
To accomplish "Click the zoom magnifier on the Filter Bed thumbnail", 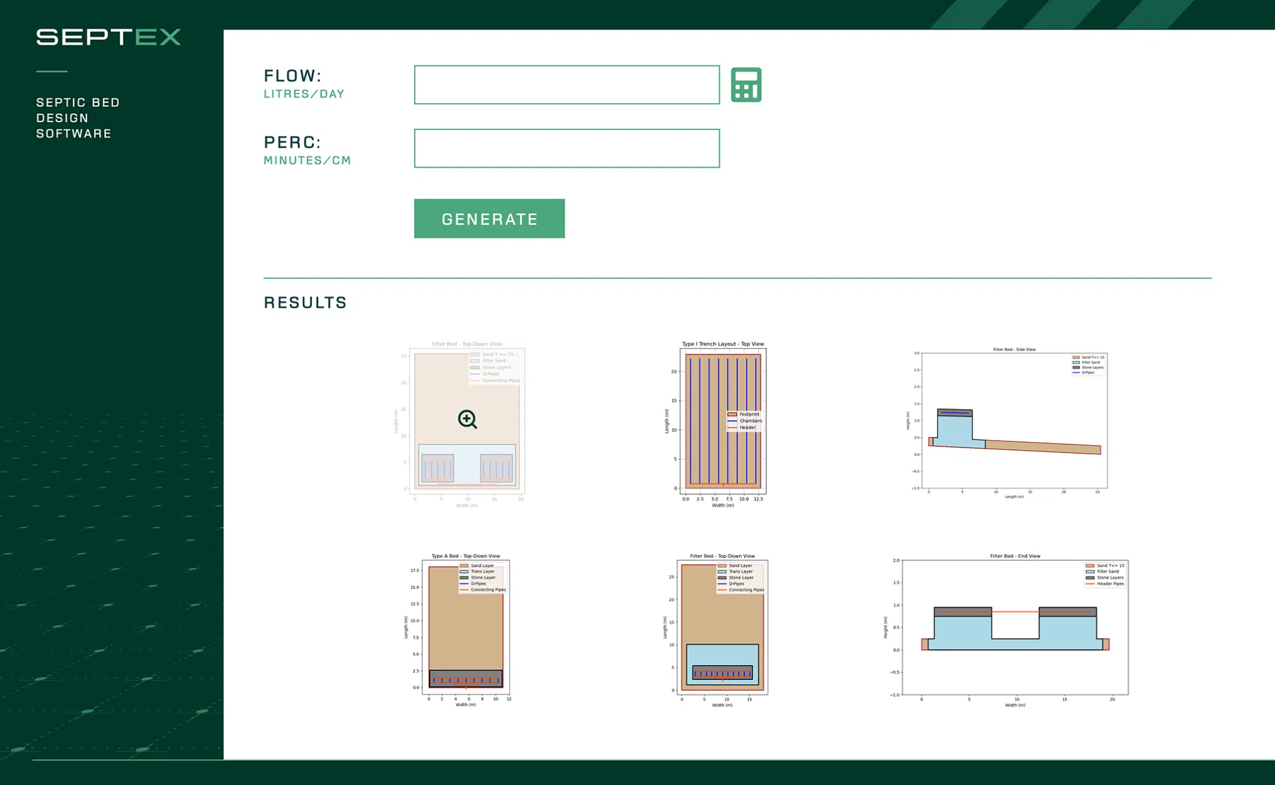I will click(x=468, y=419).
